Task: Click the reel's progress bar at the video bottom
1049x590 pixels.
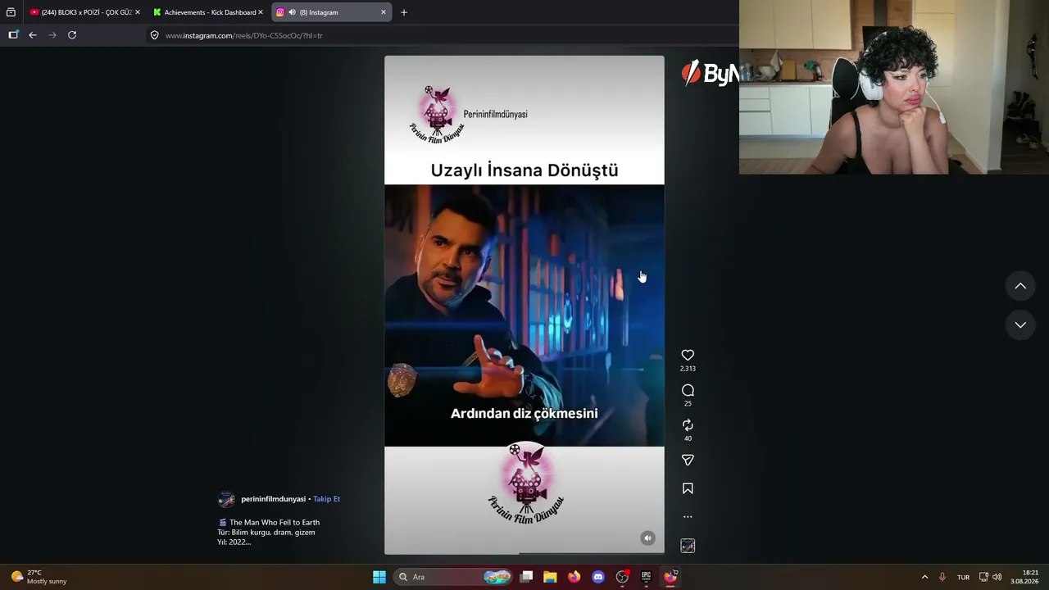Action: click(x=524, y=553)
